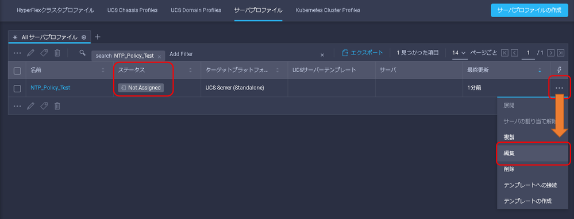Click the top toolbar pencil edit icon
This screenshot has width=574, height=219.
[31, 53]
